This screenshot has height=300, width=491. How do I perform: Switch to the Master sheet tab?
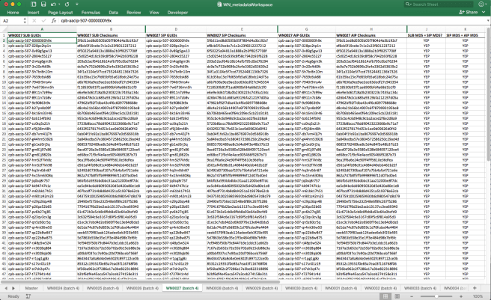click(31, 288)
